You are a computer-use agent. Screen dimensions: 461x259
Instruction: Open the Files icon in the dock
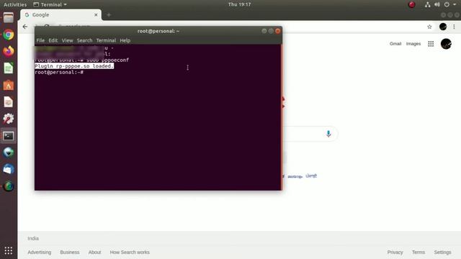click(x=8, y=18)
